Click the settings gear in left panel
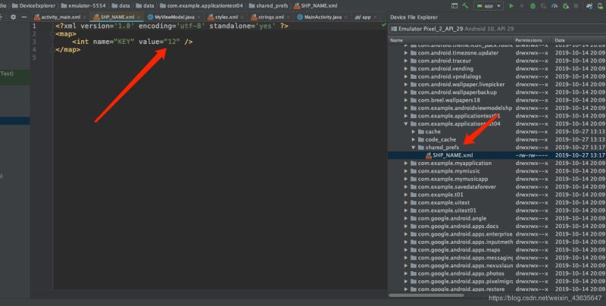606x306 pixels. (x=13, y=16)
